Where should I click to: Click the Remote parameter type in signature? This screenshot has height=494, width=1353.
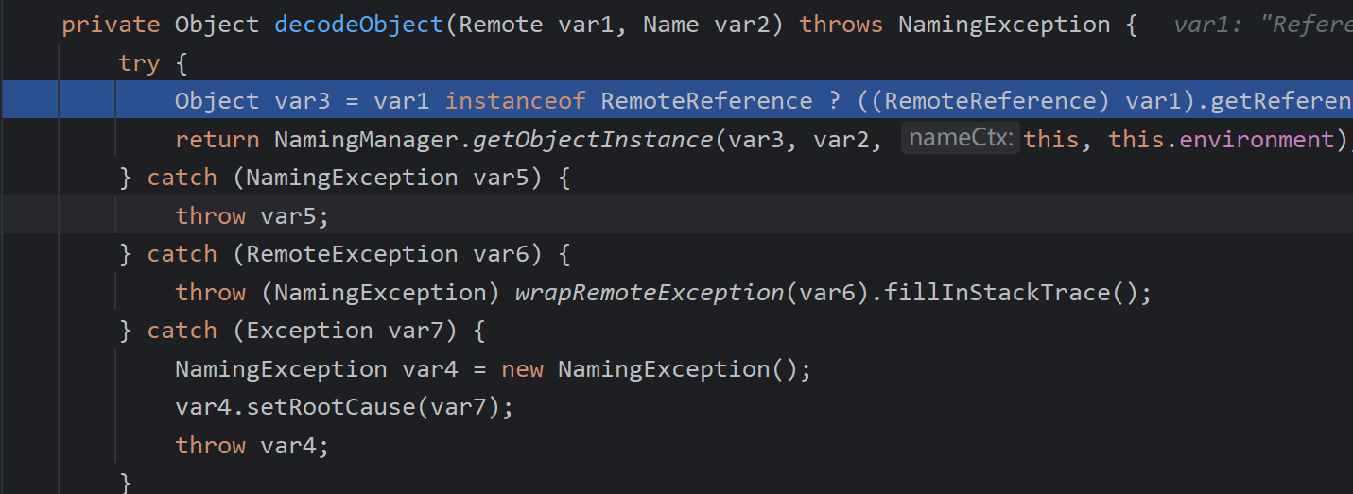point(501,25)
